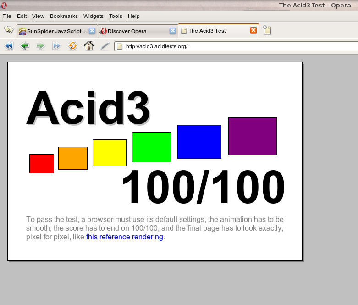358x305 pixels.
Task: Open the View menu
Action: coord(38,16)
